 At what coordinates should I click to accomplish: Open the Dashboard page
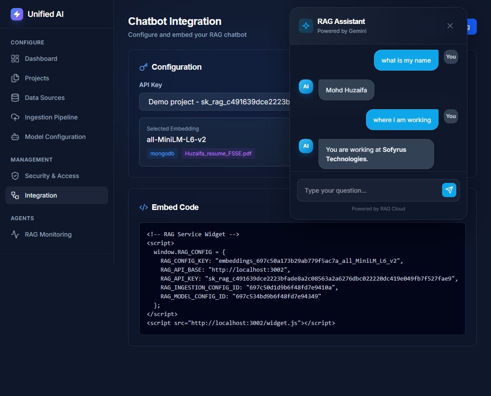click(x=56, y=59)
